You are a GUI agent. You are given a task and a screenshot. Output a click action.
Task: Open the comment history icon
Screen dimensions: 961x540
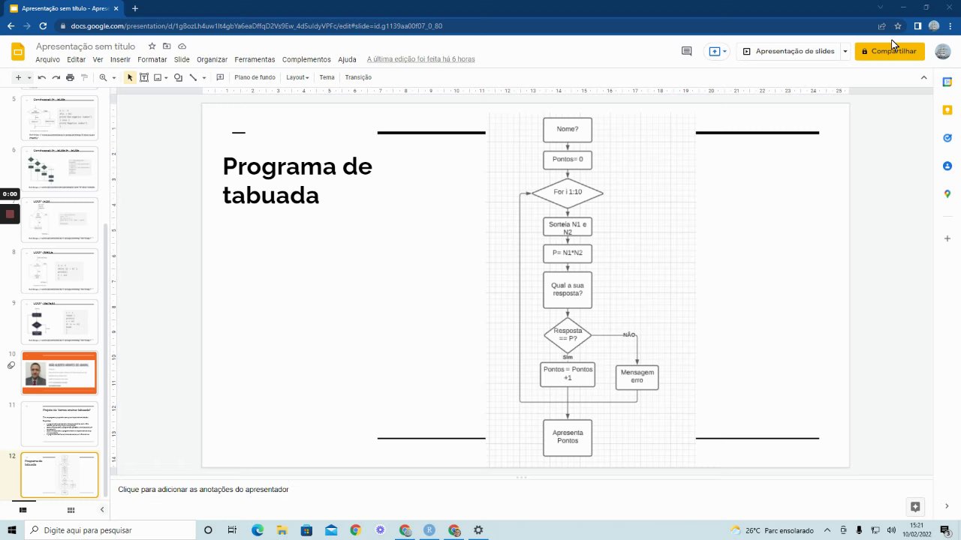tap(686, 51)
